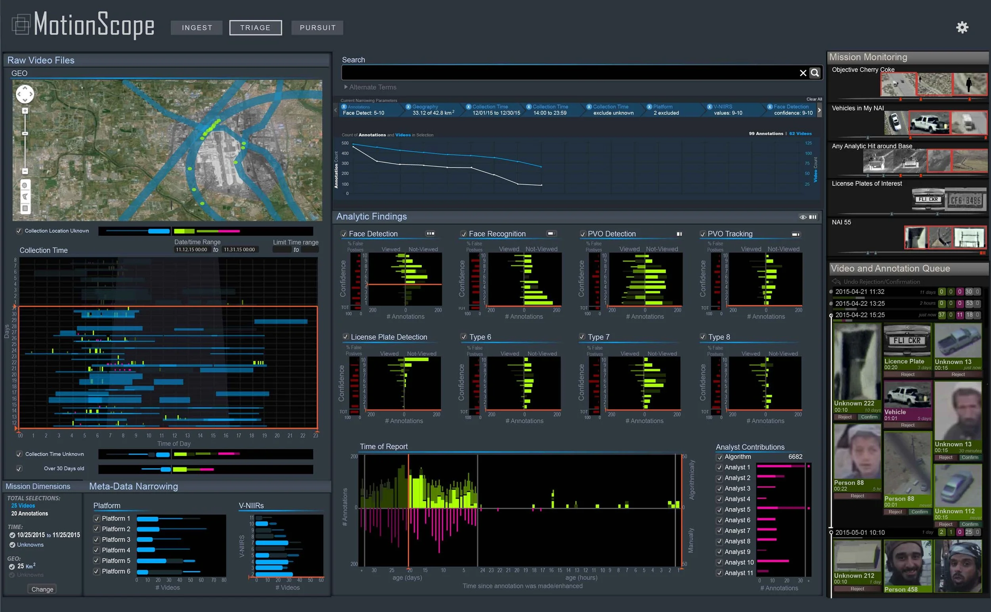This screenshot has width=991, height=612.
Task: Remove the Platform narrowing parameter
Action: 649,107
